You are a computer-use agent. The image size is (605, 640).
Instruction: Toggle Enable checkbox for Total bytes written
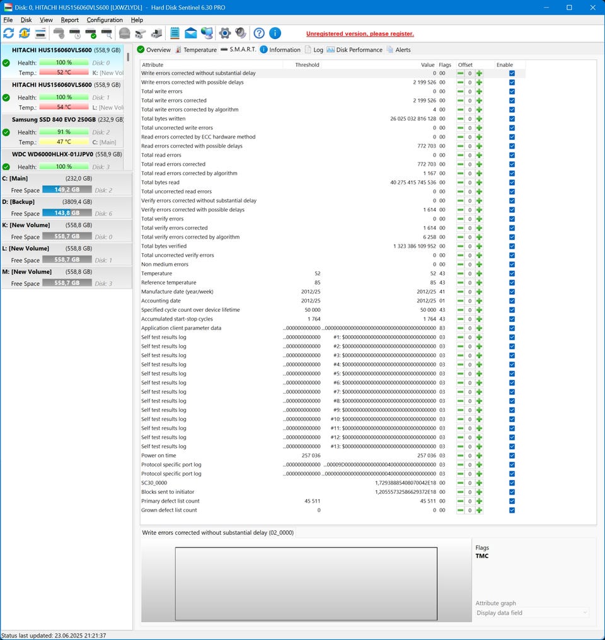(x=512, y=119)
